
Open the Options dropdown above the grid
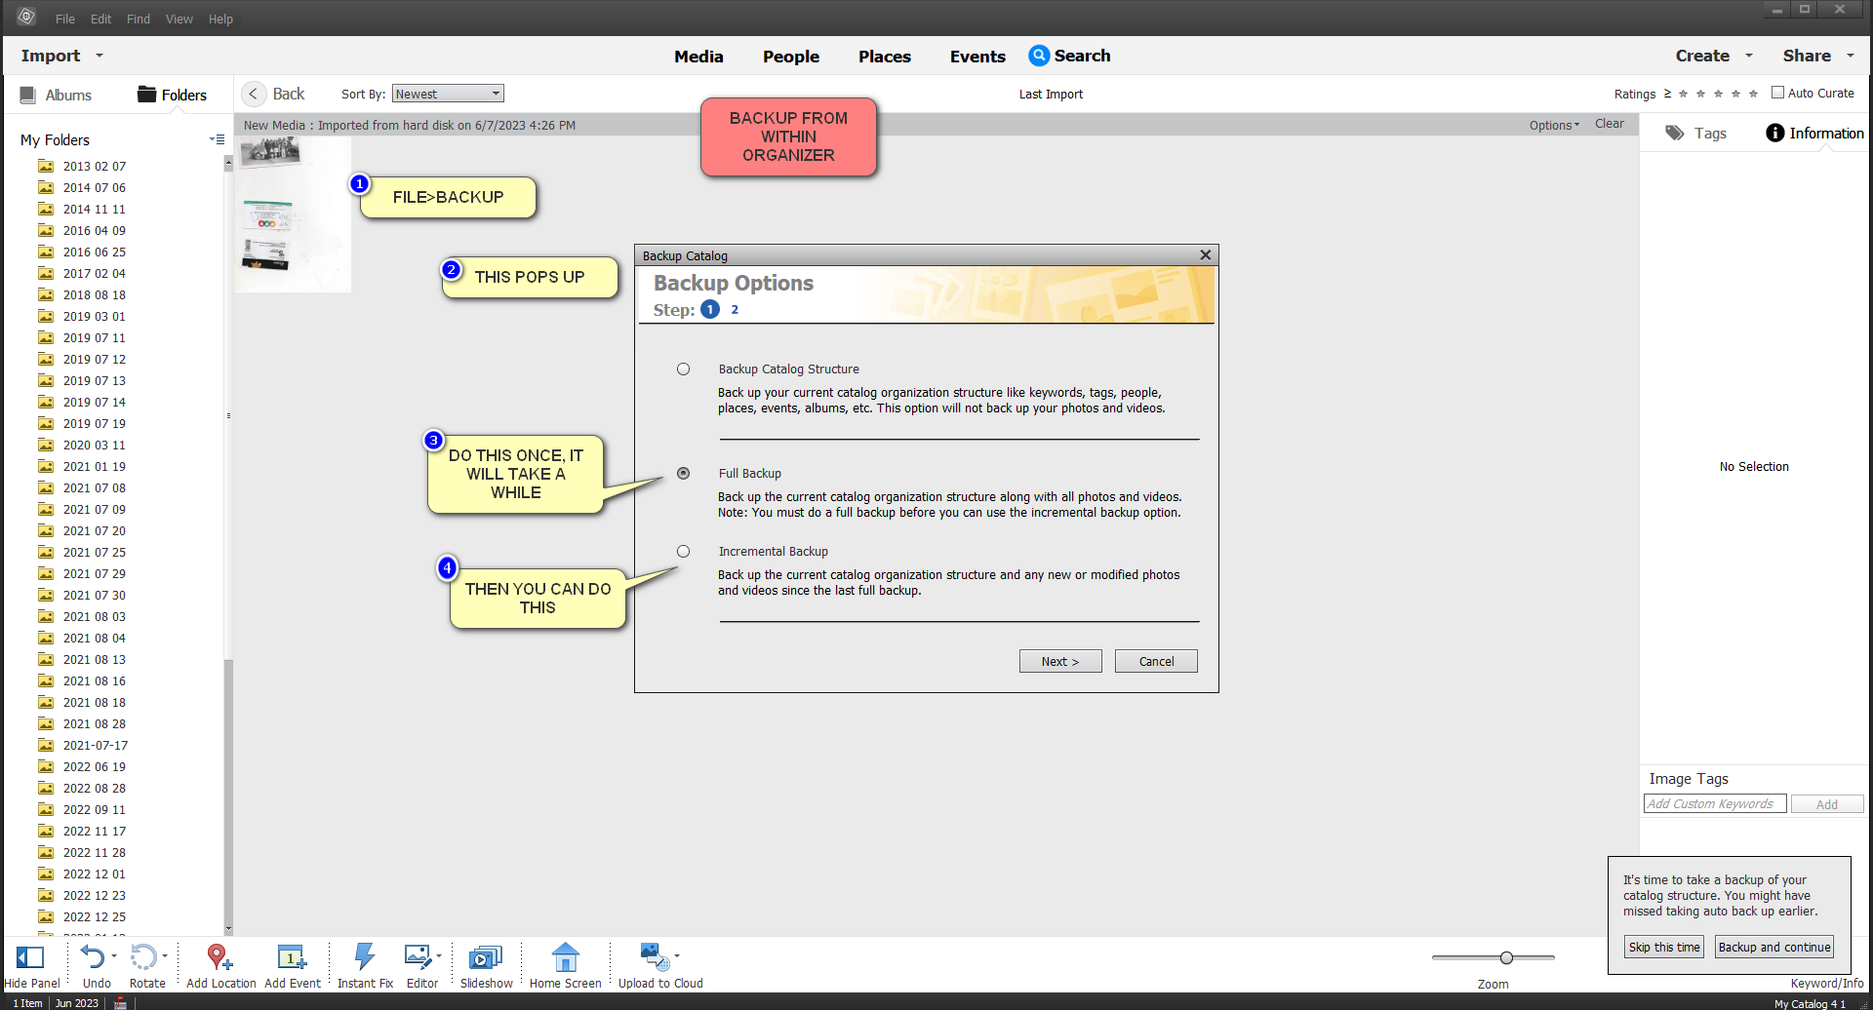[x=1553, y=125]
